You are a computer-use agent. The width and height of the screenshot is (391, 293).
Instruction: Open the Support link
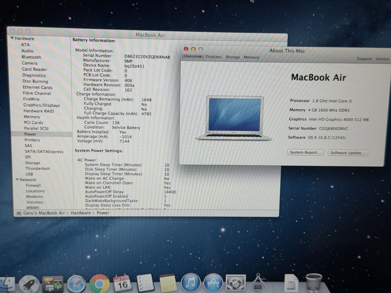pyautogui.click(x=364, y=59)
